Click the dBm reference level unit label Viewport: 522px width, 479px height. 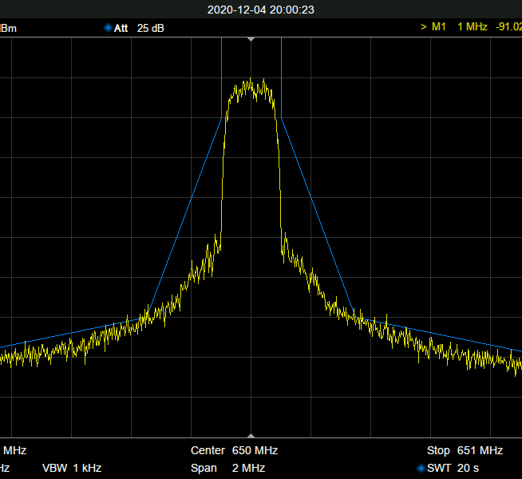(x=8, y=28)
